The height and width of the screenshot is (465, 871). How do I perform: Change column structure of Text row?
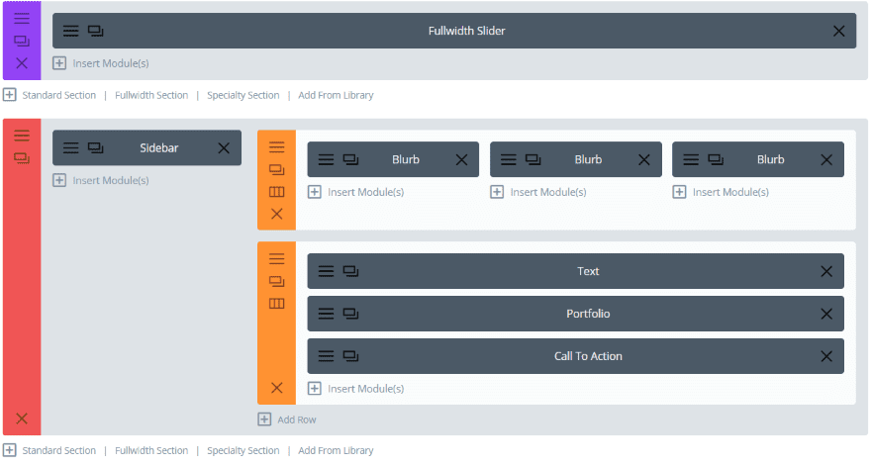click(277, 303)
